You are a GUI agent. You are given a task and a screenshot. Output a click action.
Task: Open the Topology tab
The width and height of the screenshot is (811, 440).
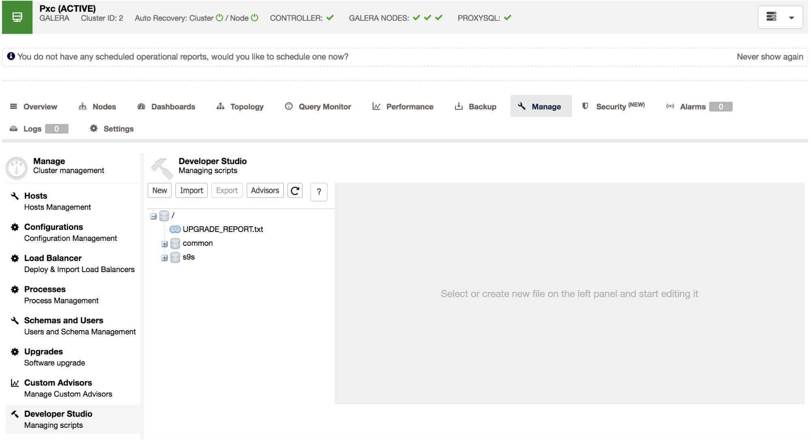click(x=240, y=107)
